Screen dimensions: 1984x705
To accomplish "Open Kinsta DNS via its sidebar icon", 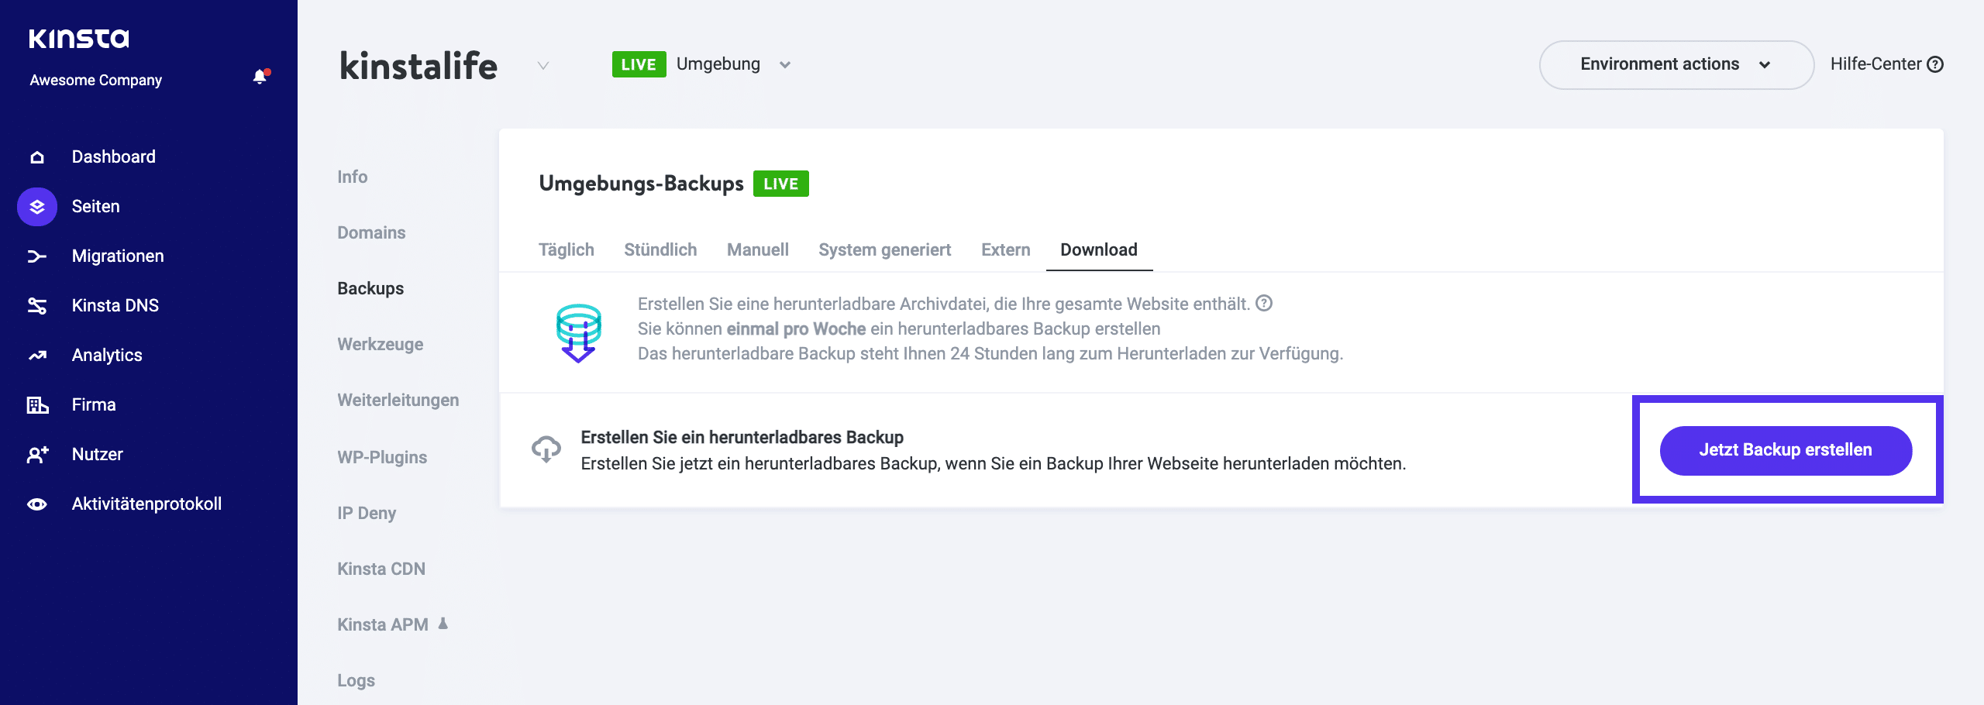I will (x=36, y=304).
